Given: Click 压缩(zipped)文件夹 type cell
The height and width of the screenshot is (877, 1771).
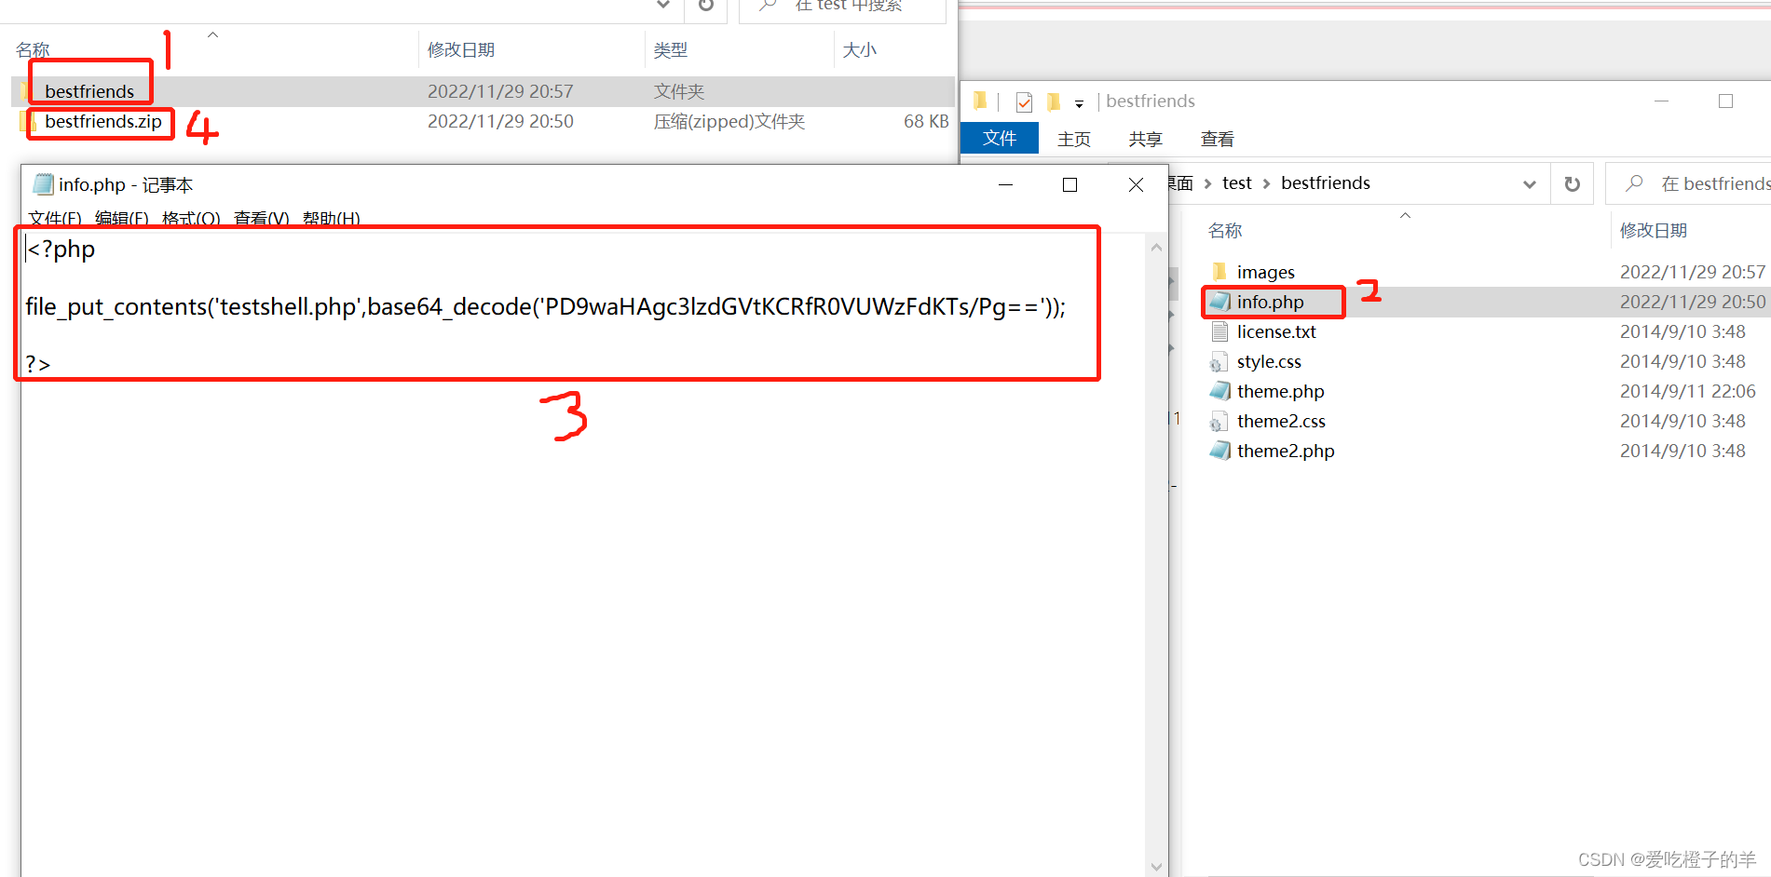Looking at the screenshot, I should [x=729, y=122].
